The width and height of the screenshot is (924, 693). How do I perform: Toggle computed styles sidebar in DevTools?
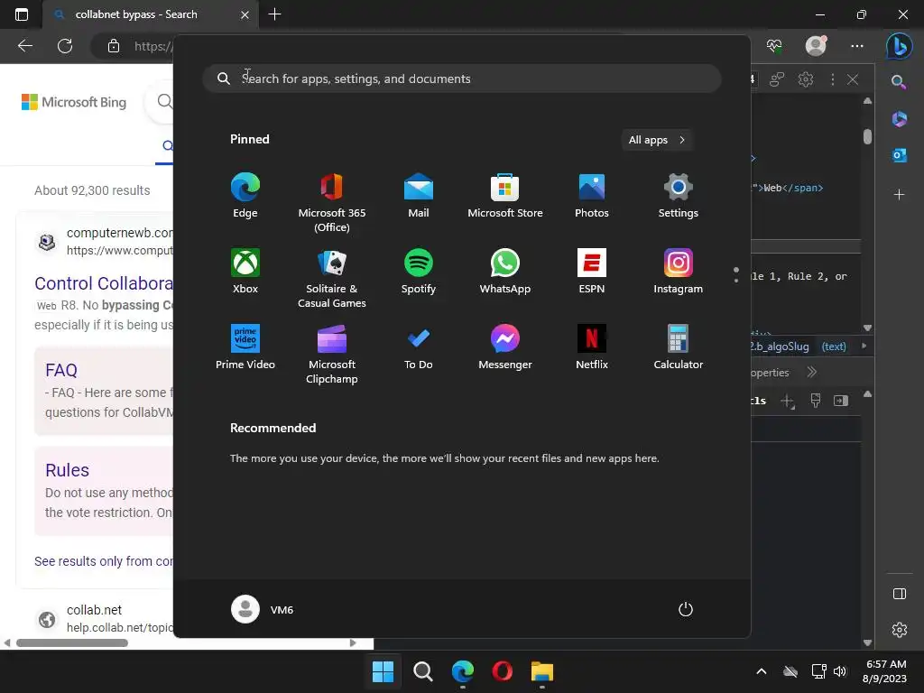(x=841, y=402)
